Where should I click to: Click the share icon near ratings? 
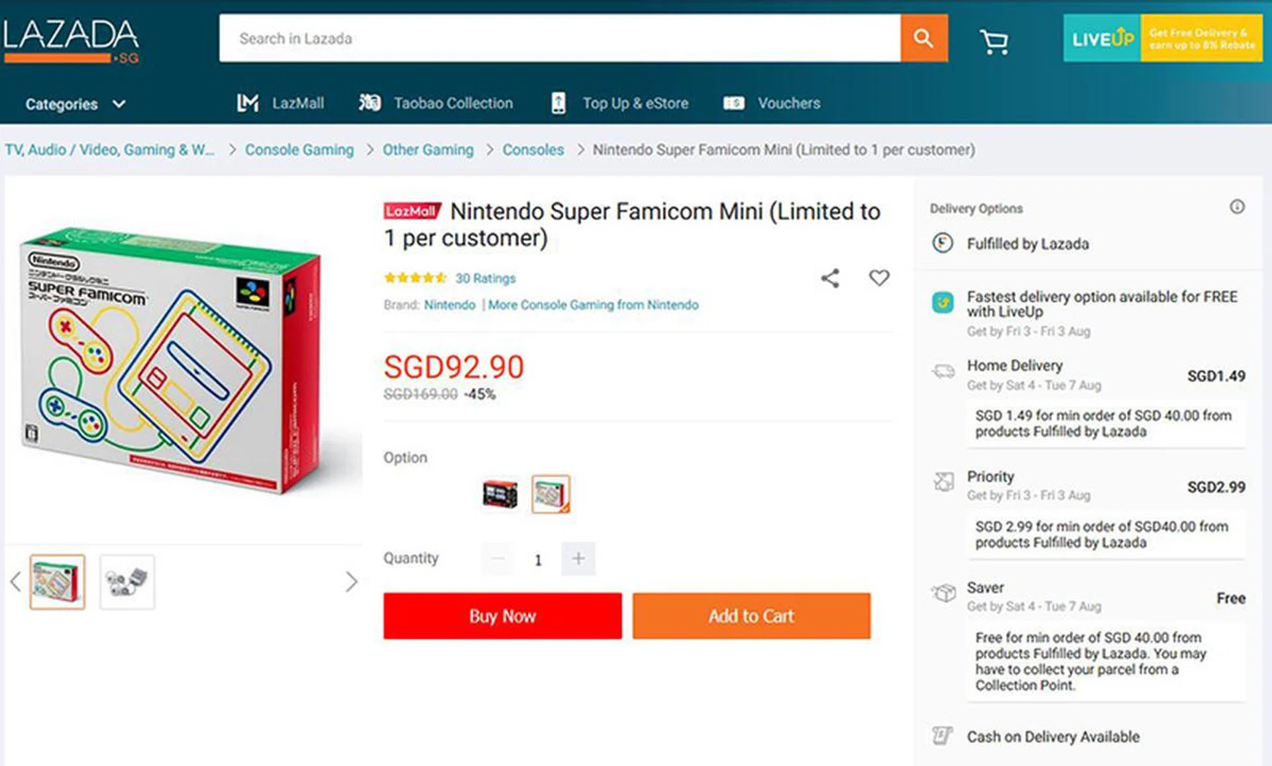[830, 278]
